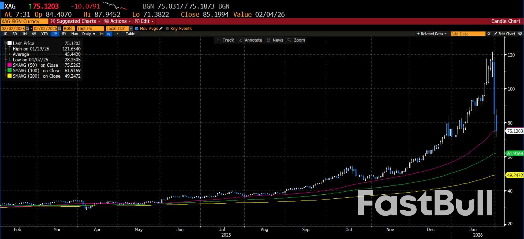Select the 5Y time range tab
The image size is (524, 239).
tap(64, 34)
